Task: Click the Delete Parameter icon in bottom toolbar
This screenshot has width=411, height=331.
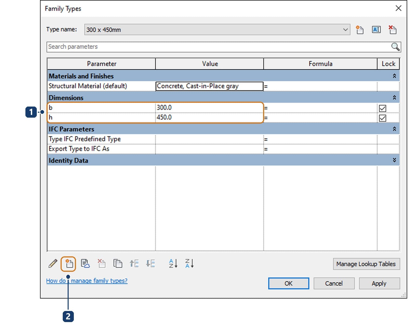Action: (x=101, y=263)
